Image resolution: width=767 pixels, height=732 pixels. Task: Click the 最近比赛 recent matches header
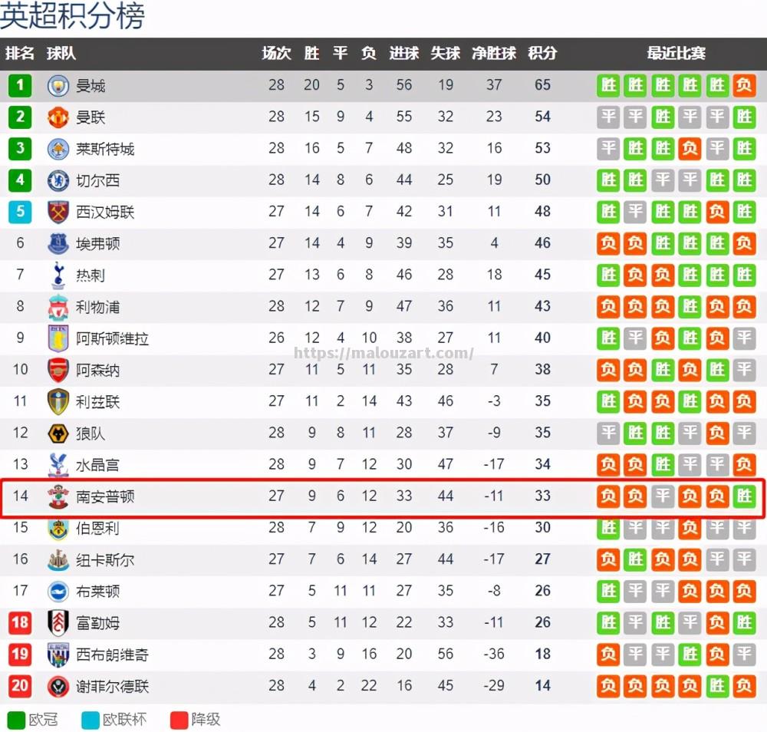click(676, 54)
